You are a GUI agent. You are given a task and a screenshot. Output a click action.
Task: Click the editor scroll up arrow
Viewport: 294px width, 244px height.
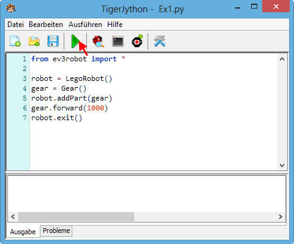coord(282,59)
